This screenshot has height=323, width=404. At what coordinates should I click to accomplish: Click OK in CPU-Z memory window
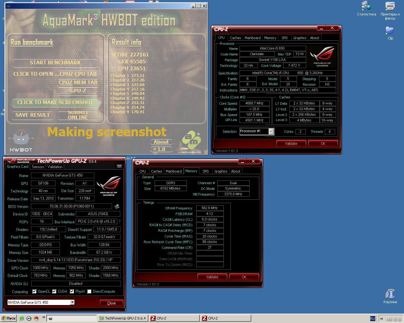244,277
